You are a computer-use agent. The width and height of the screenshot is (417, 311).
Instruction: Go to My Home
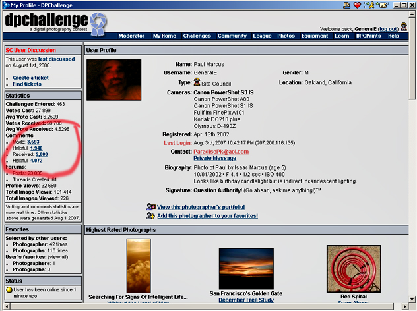pyautogui.click(x=164, y=36)
